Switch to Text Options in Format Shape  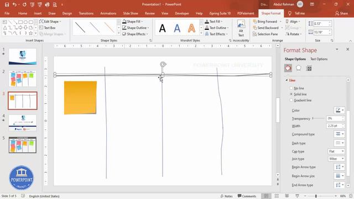[x=319, y=59]
